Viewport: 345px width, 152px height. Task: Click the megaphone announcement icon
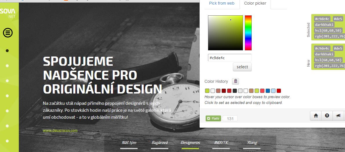[x=338, y=116]
